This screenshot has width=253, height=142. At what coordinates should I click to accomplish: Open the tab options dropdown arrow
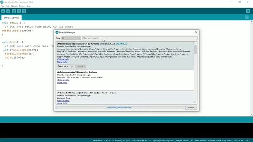[x=247, y=17]
